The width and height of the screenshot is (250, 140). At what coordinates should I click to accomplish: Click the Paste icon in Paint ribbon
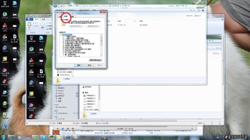(x=29, y=24)
